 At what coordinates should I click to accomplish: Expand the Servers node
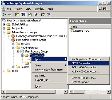[13, 44]
